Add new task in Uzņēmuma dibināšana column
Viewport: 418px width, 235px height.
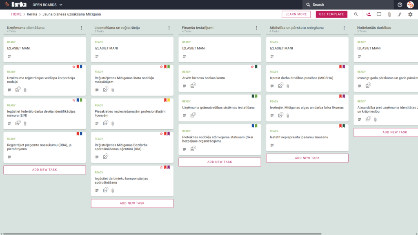(44, 170)
